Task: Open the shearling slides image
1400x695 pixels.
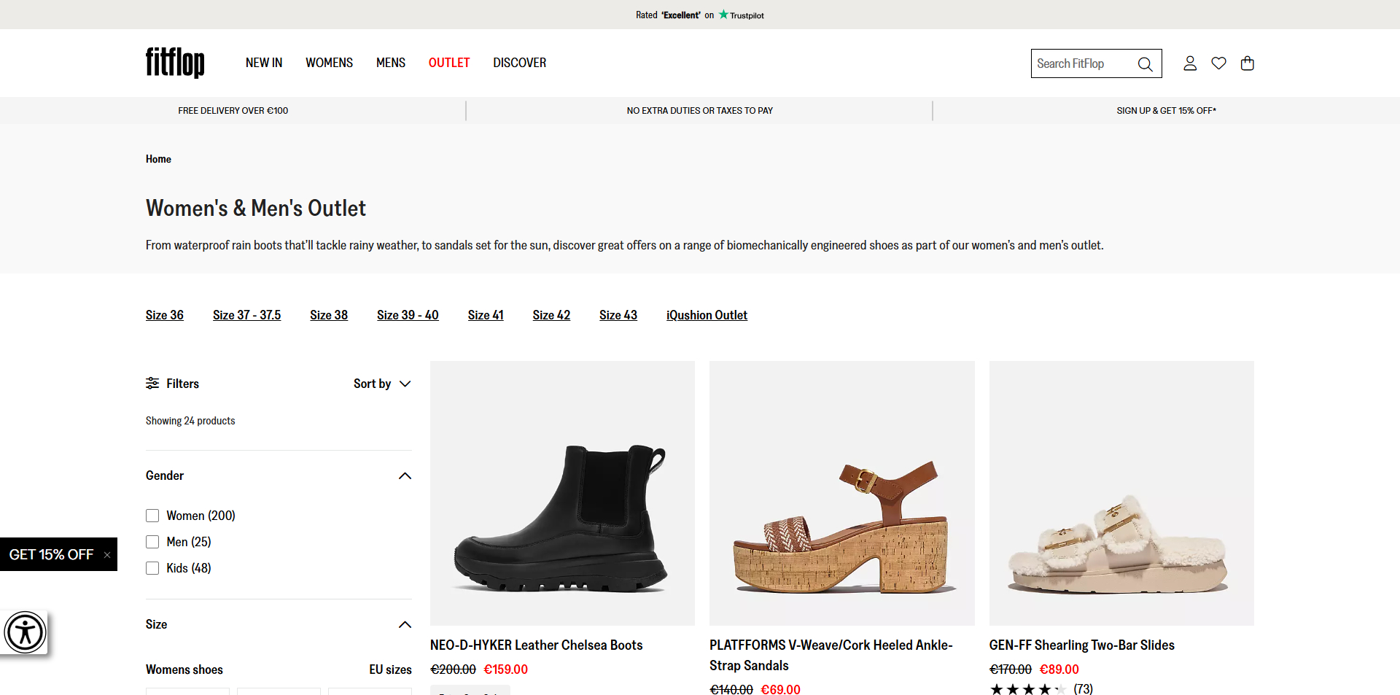Action: tap(1121, 493)
